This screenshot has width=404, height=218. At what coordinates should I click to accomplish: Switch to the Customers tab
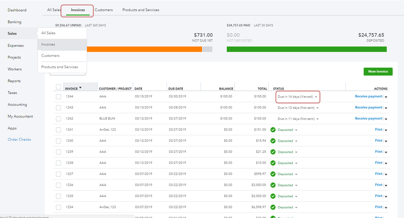coord(104,10)
